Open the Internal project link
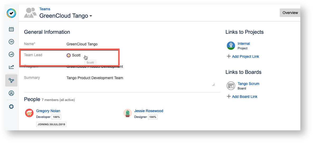This screenshot has width=313, height=143. [x=244, y=44]
